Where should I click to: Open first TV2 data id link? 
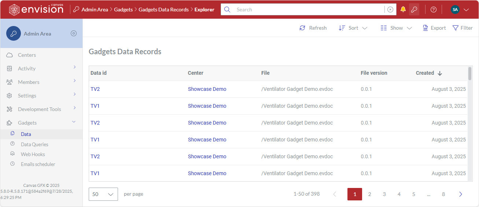point(95,89)
